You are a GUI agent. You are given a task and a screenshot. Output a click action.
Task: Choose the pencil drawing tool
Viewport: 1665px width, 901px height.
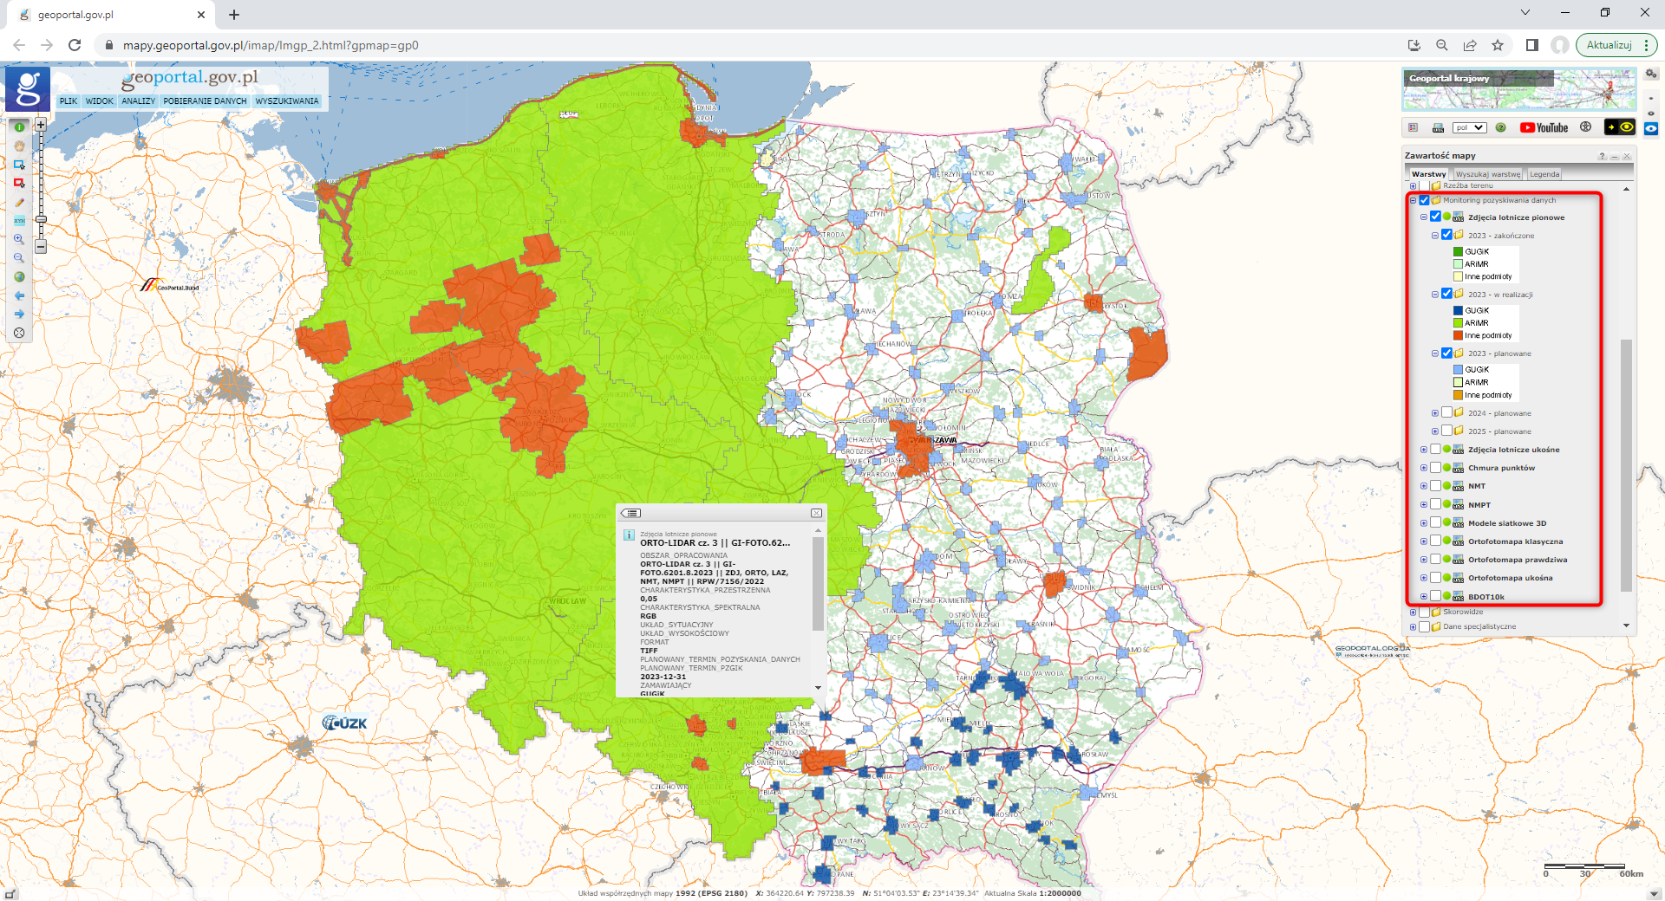tap(19, 202)
